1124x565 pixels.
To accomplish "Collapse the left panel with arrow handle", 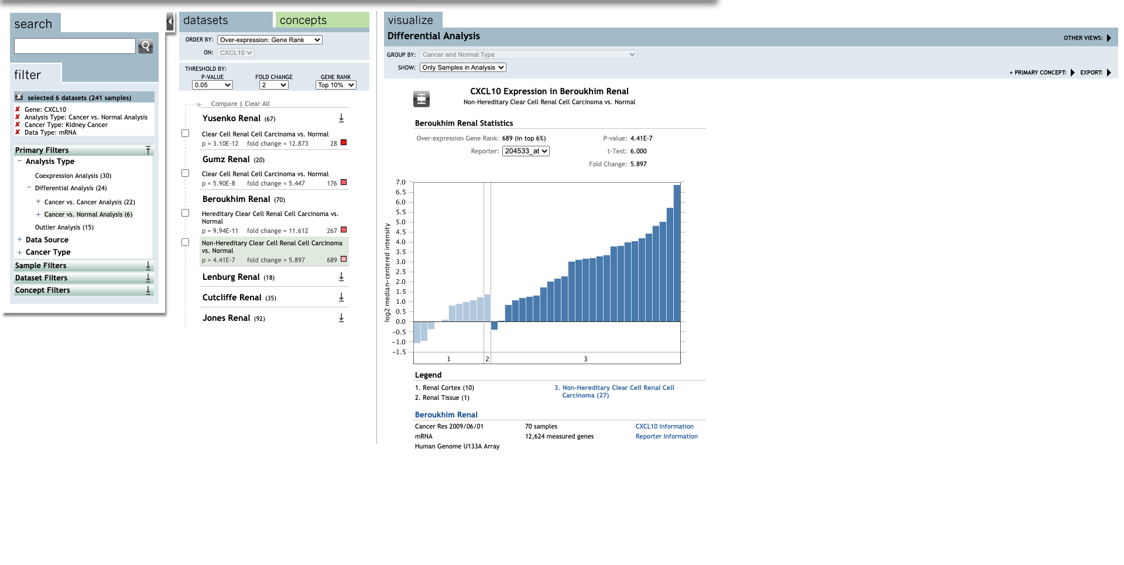I will (170, 22).
